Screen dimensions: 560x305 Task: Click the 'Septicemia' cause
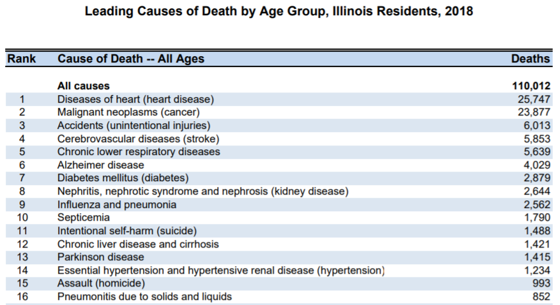coord(84,218)
